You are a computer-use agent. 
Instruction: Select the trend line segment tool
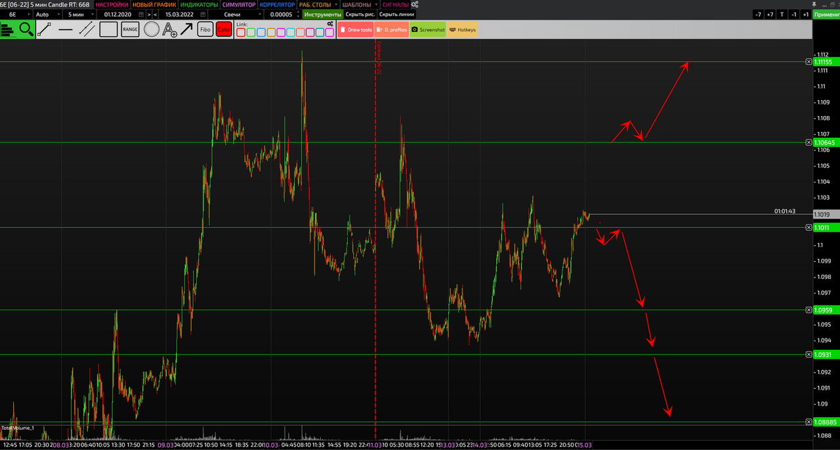[45, 29]
